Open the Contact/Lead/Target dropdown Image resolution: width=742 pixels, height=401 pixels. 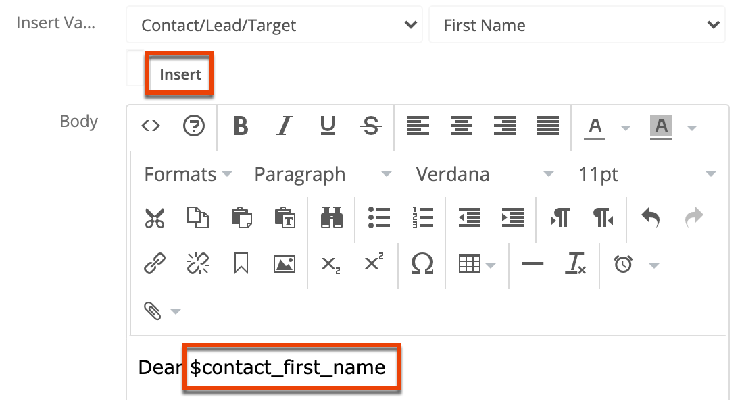click(x=274, y=25)
